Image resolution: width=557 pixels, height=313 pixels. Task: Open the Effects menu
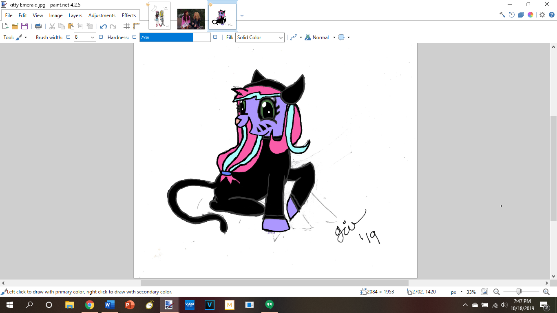pyautogui.click(x=129, y=15)
